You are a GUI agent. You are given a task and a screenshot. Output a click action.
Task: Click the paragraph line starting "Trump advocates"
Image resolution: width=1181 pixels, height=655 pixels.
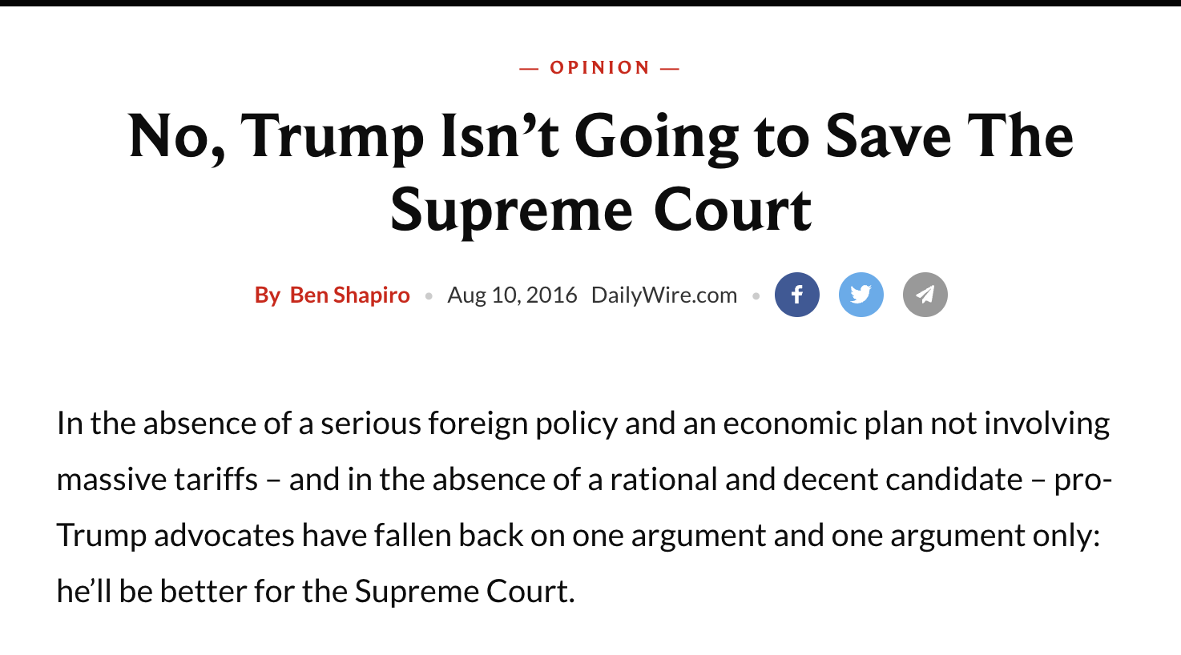point(578,536)
